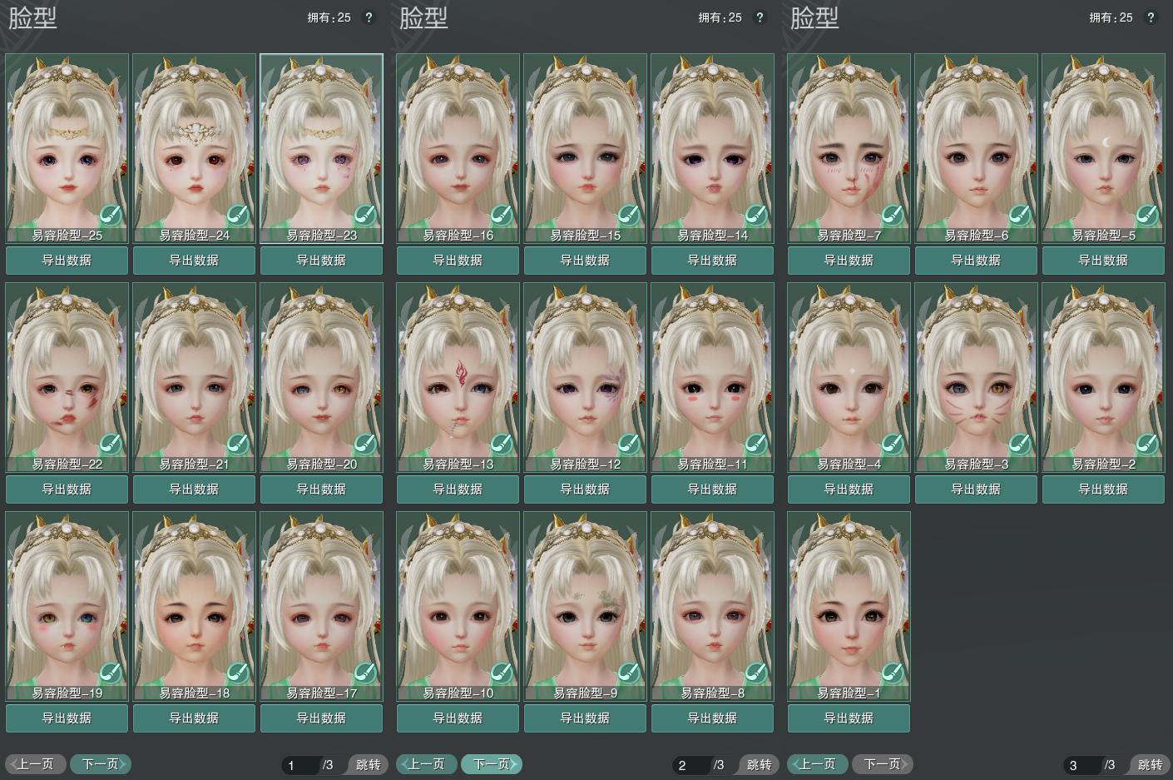Click the edit brush icon on 易容脸型-19

coord(111,673)
